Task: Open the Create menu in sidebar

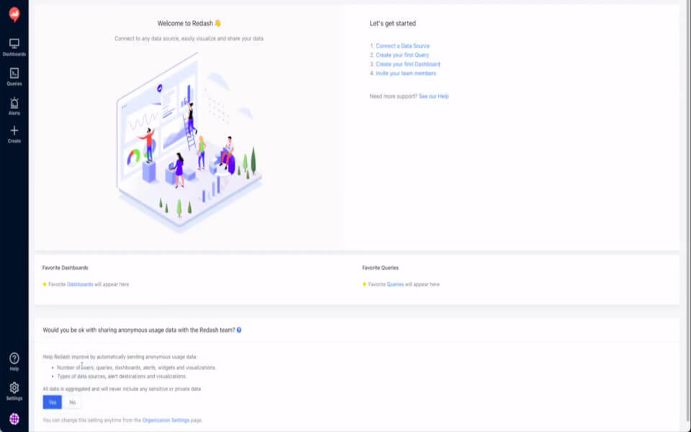Action: [14, 135]
